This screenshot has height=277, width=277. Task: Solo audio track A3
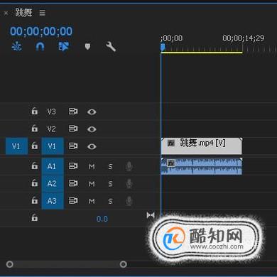pos(110,202)
